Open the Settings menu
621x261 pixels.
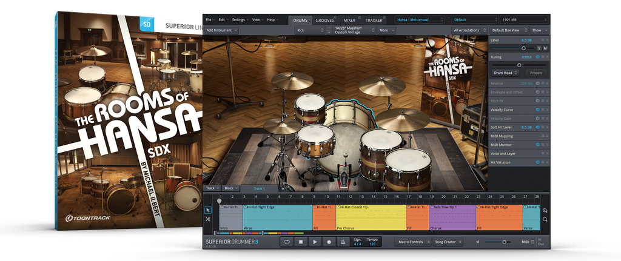coord(240,19)
